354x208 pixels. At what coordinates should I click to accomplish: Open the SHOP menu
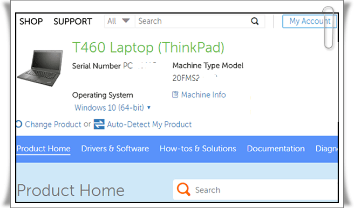[x=31, y=22]
